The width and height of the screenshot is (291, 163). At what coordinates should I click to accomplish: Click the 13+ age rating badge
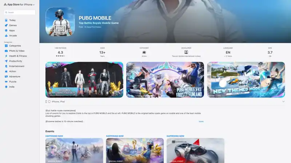click(102, 52)
